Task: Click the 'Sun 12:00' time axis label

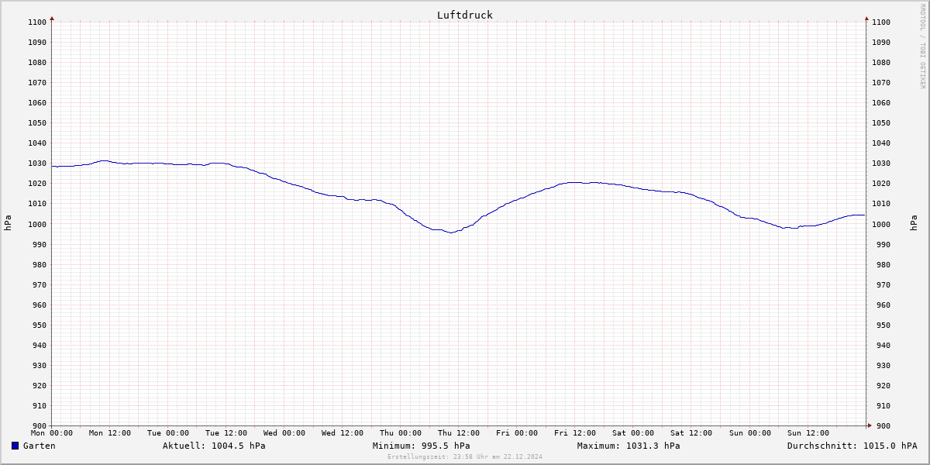Action: (x=808, y=433)
